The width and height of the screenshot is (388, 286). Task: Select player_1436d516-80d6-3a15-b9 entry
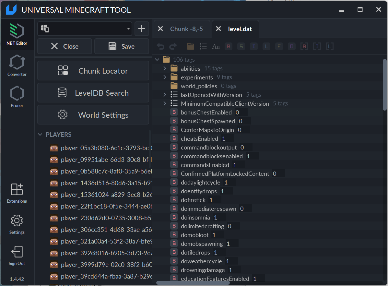click(x=101, y=183)
